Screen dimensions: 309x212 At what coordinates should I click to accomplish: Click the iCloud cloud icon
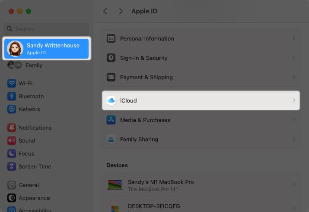tap(111, 100)
